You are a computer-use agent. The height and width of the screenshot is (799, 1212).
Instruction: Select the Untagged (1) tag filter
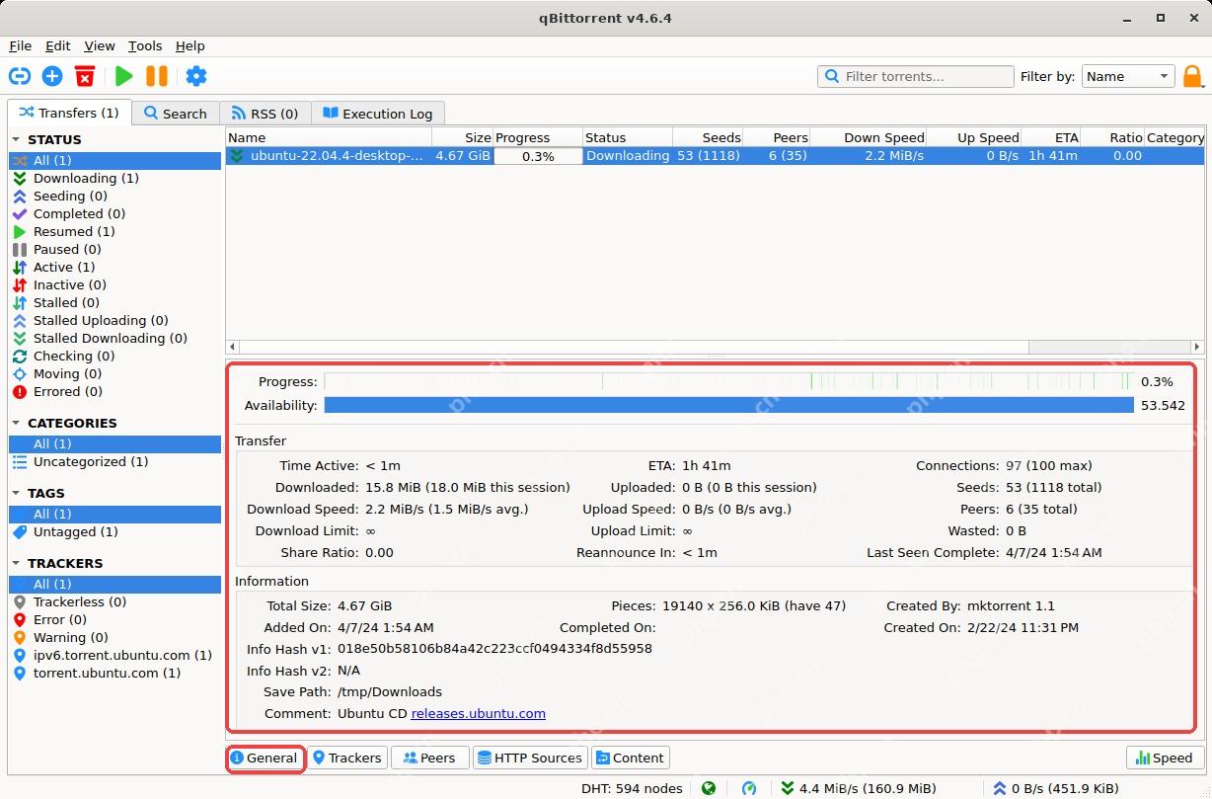pyautogui.click(x=114, y=531)
